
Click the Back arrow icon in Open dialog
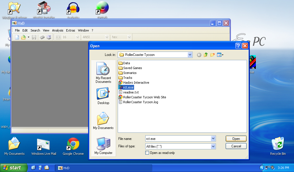199,55
